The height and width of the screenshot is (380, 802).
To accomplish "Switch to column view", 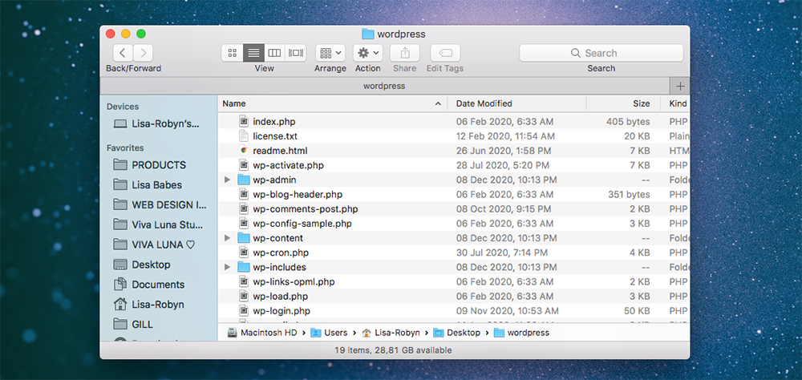I will pyautogui.click(x=275, y=53).
